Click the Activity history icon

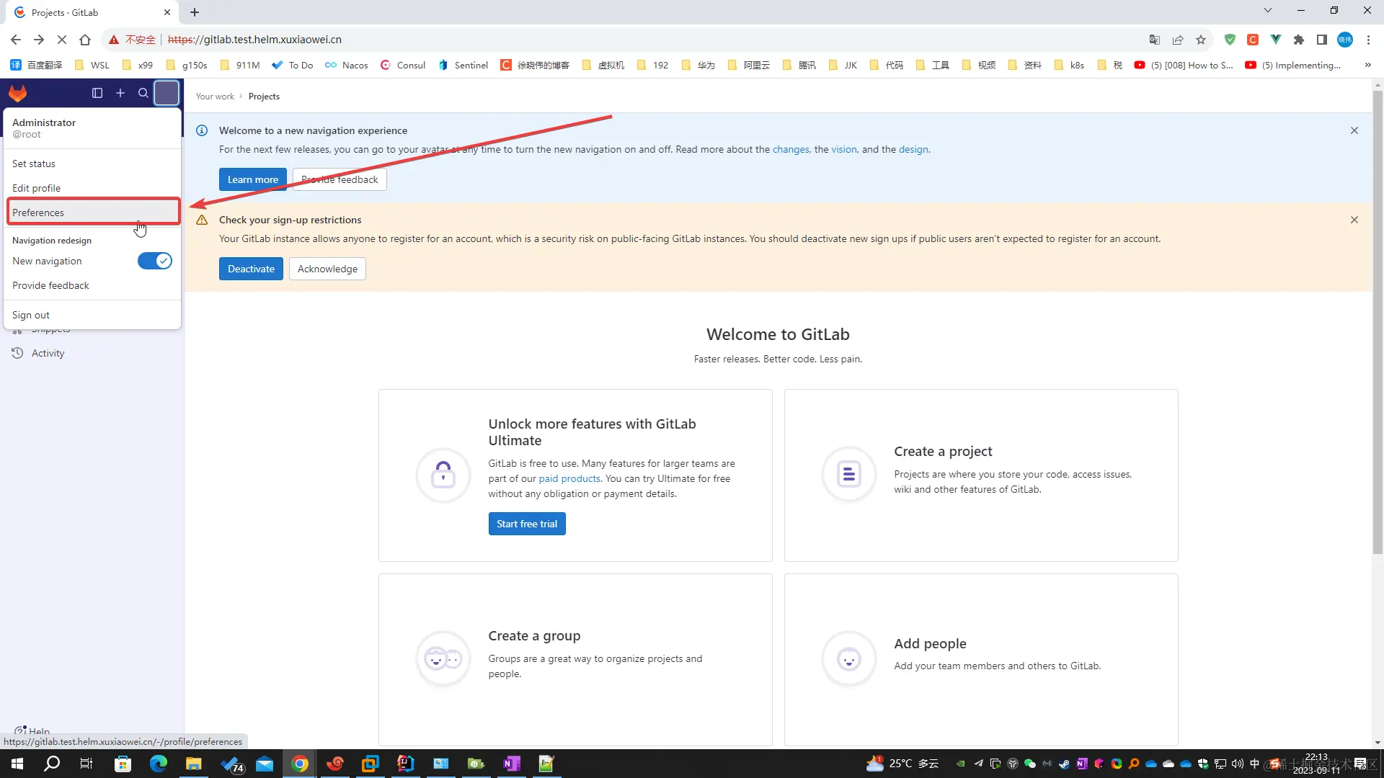17,353
